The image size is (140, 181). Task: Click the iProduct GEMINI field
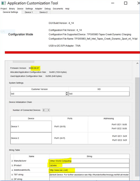pos(89,166)
